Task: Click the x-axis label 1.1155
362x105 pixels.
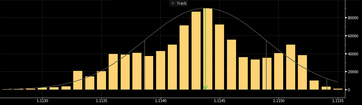Action: (338, 101)
